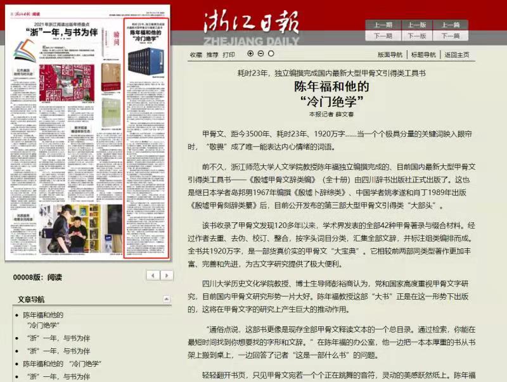Image resolution: width=507 pixels, height=382 pixels.
Task: Click the blue book set image in thumbnail
Action: [146, 61]
